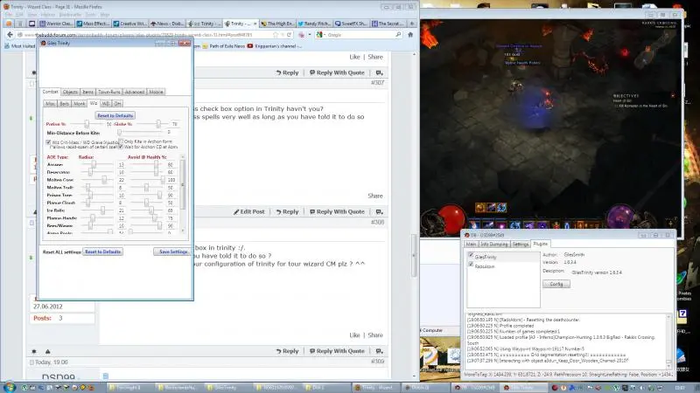Open post number #309 permalink

[377, 362]
